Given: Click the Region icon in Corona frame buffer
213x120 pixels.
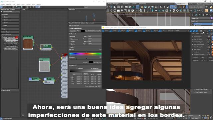Looking at the screenshot, I should pyautogui.click(x=152, y=31).
